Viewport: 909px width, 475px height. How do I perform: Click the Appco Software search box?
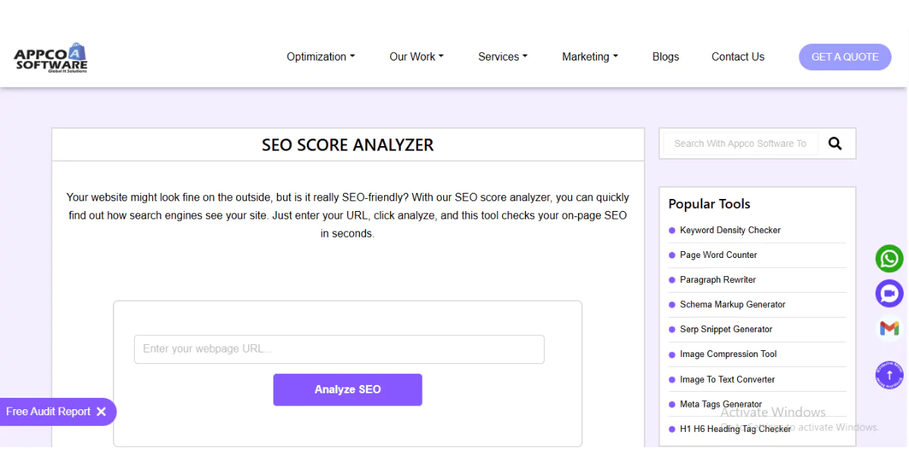point(739,143)
